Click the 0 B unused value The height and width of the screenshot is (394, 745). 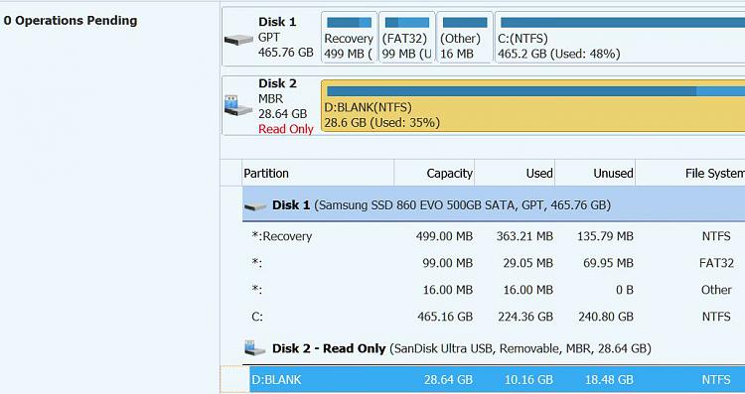625,290
